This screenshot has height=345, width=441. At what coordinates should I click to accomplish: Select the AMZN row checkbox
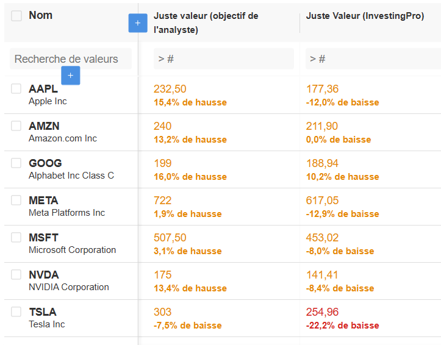(x=16, y=126)
